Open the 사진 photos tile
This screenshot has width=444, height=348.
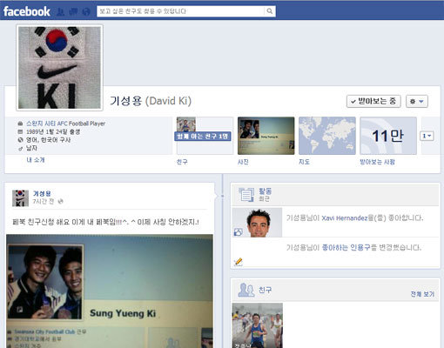[x=266, y=136]
